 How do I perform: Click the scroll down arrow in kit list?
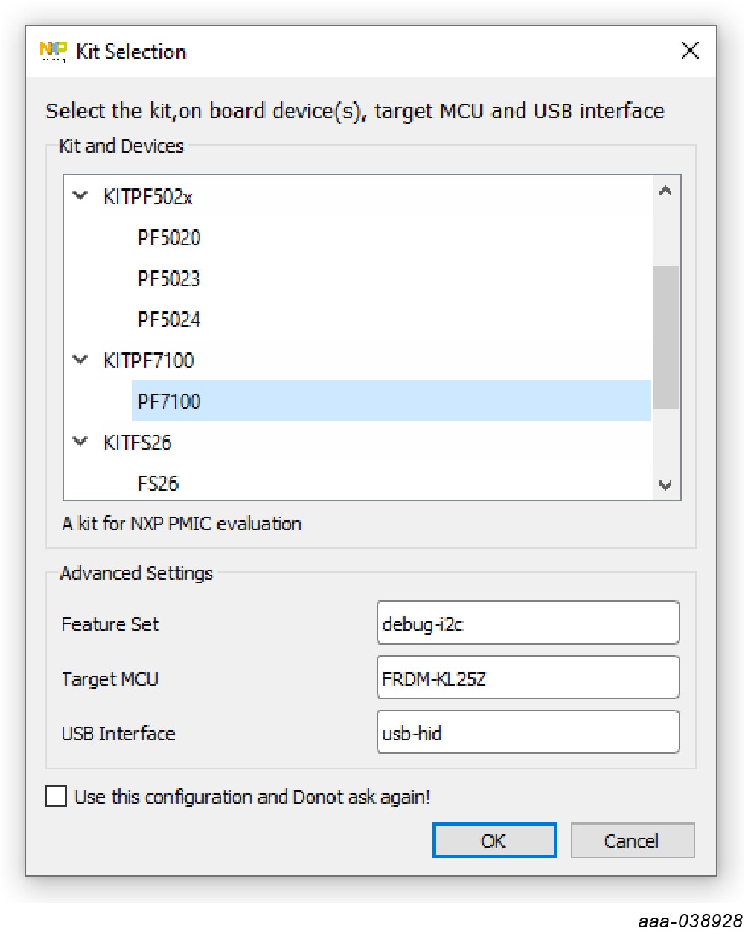click(x=665, y=485)
